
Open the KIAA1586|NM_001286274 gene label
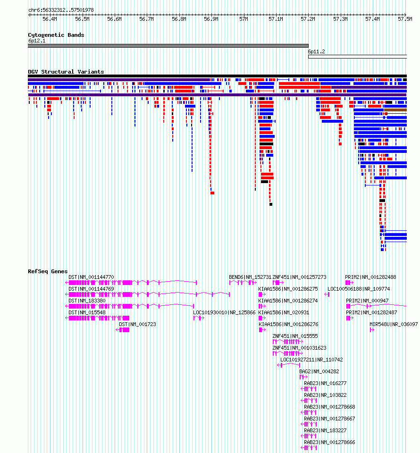coord(288,301)
